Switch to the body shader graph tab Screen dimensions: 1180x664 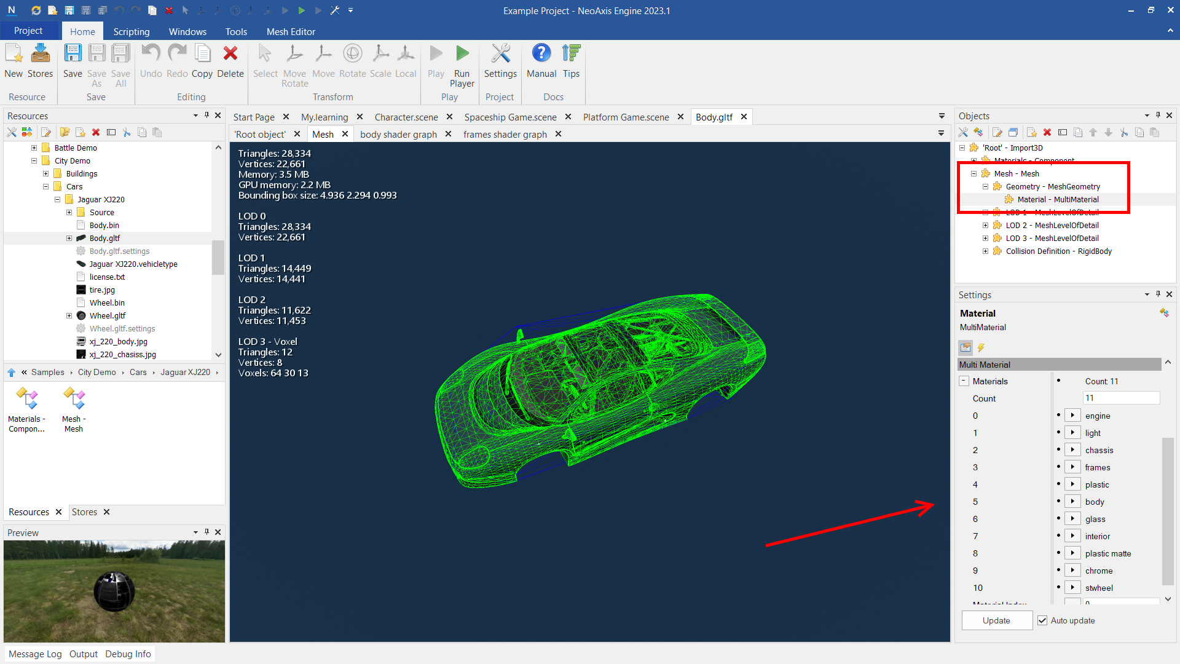point(398,134)
